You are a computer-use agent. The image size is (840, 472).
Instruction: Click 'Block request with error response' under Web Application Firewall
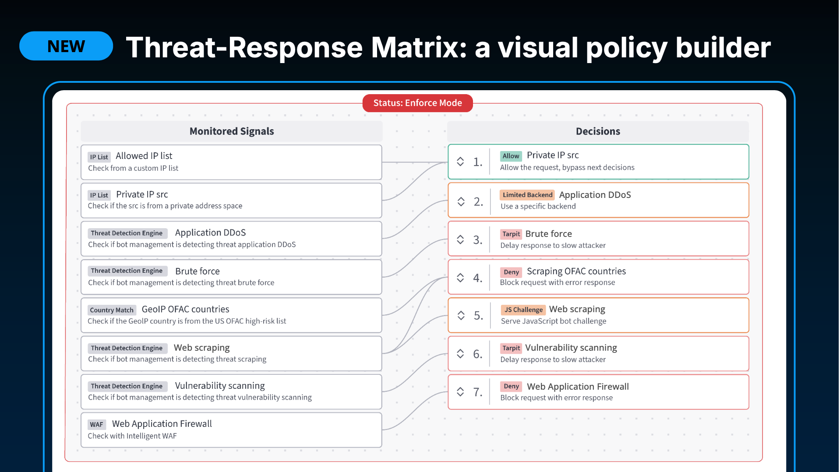557,398
